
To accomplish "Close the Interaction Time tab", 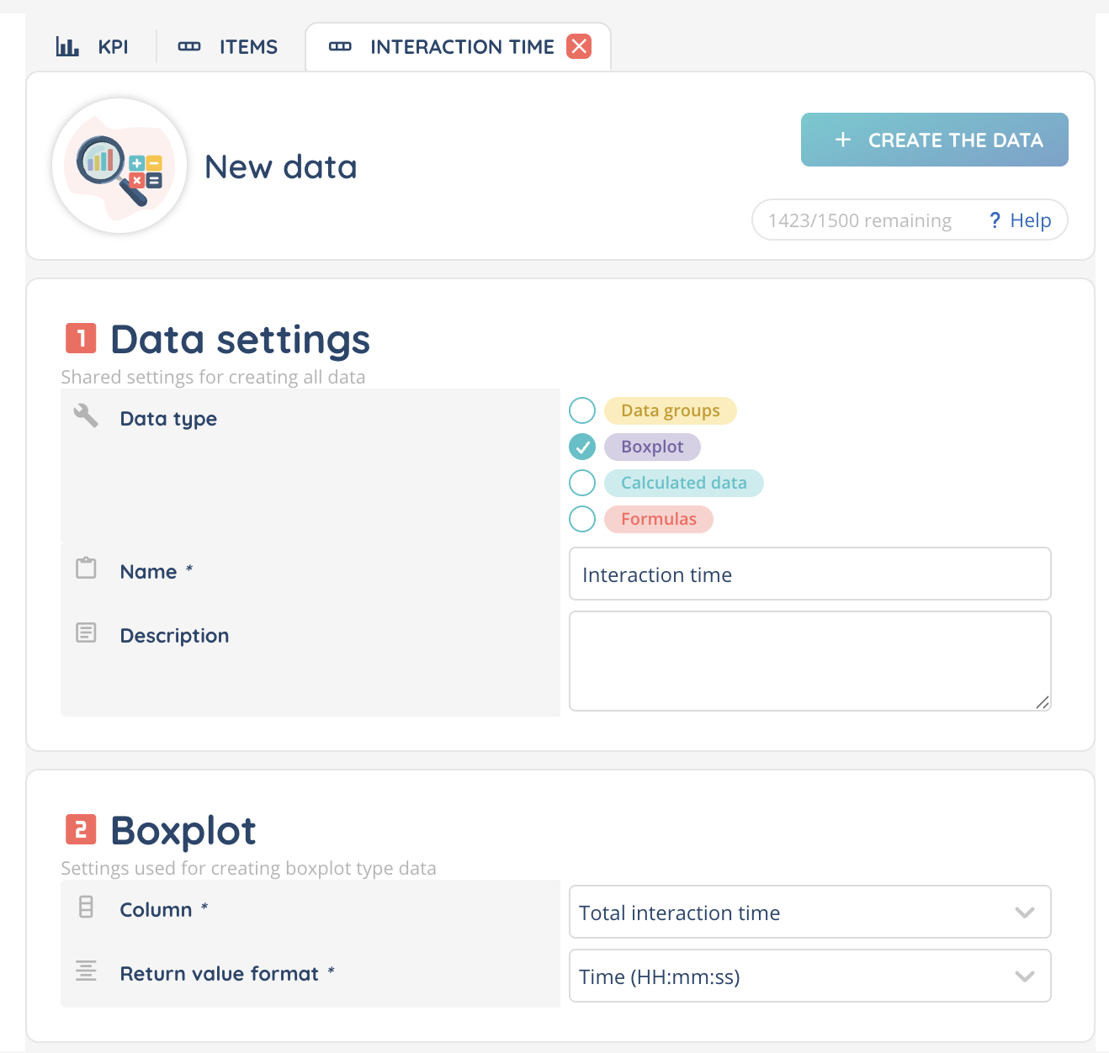I will pyautogui.click(x=579, y=46).
